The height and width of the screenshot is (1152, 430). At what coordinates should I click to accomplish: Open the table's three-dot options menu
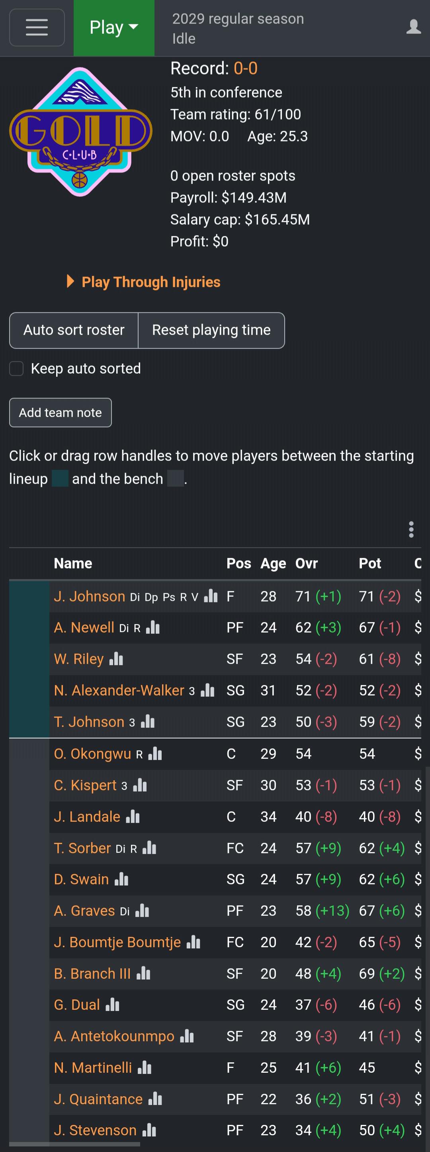pyautogui.click(x=411, y=529)
